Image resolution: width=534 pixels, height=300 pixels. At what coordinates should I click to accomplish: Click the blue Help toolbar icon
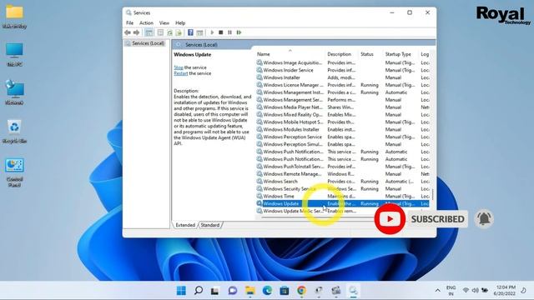pos(190,32)
